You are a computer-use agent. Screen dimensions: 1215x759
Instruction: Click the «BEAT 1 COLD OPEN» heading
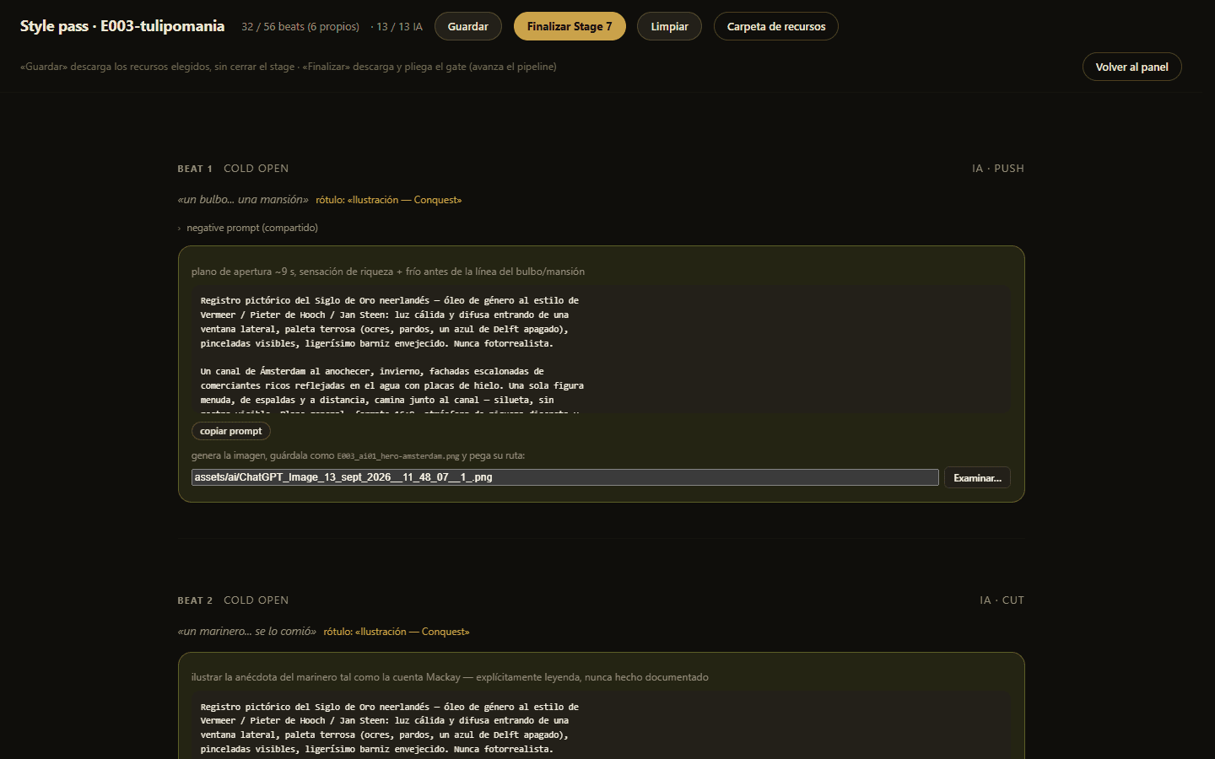pos(233,169)
